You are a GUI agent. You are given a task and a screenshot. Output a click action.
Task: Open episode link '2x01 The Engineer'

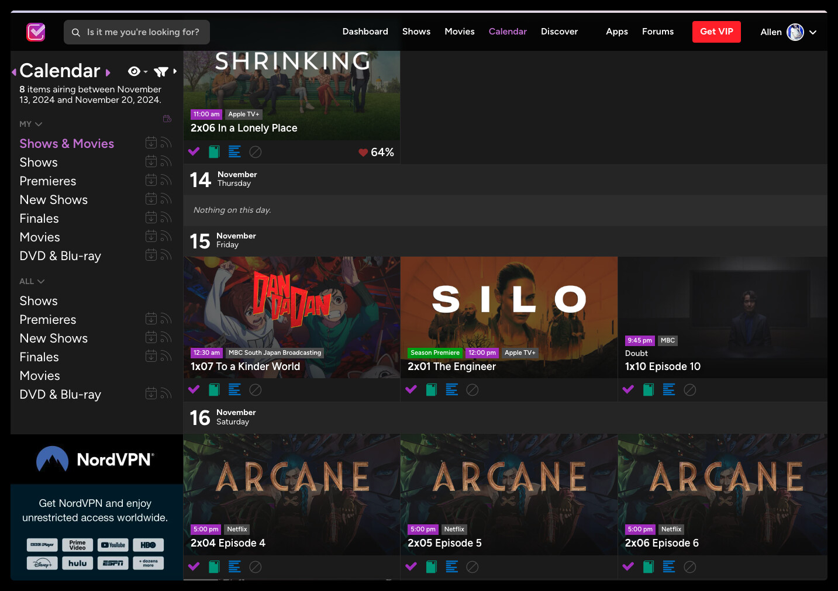click(x=451, y=367)
